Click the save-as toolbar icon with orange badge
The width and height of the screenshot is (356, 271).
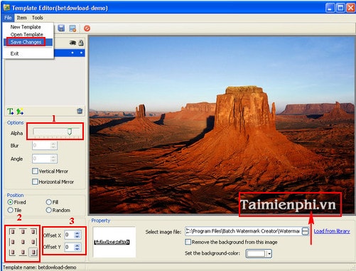click(72, 28)
